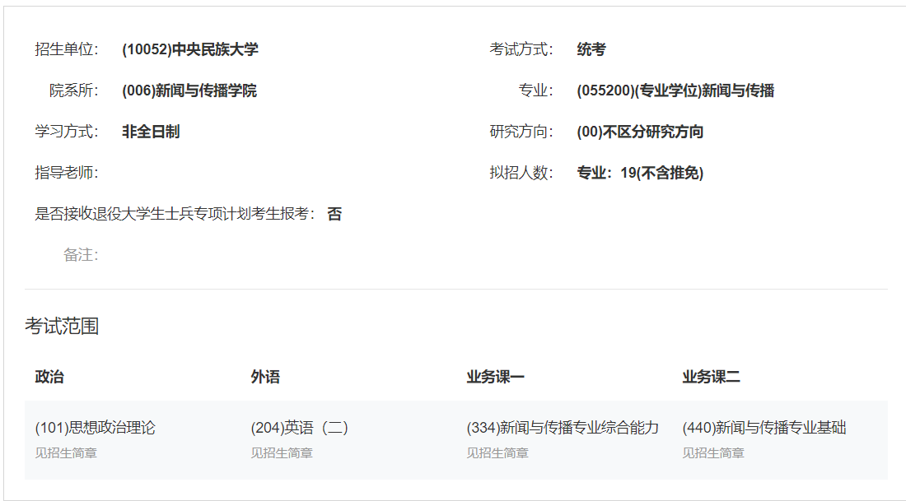Click the 招生单位 label
The width and height of the screenshot is (906, 501).
coord(67,49)
